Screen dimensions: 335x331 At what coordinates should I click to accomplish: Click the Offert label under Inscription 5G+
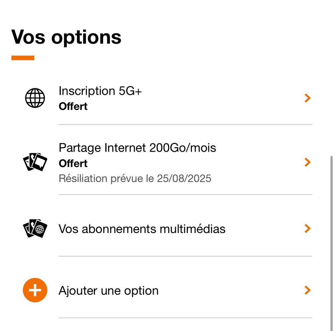click(x=73, y=106)
